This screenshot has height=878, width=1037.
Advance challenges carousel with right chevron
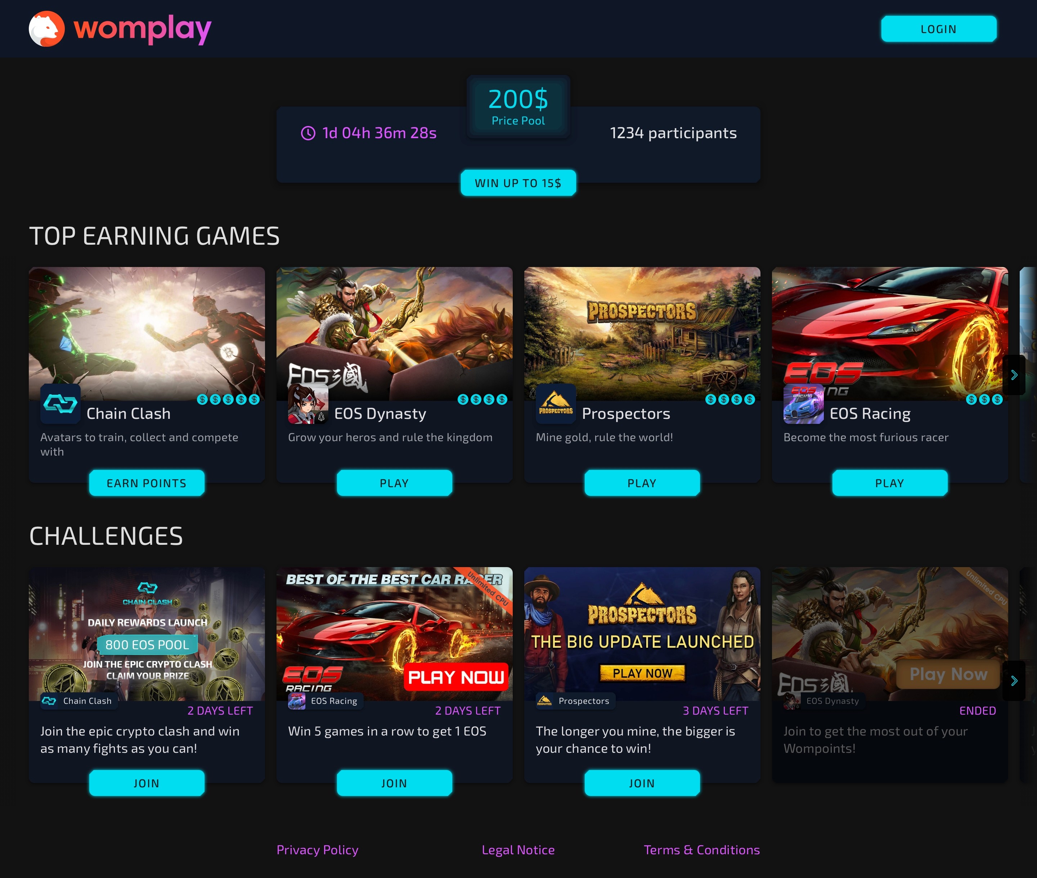1014,680
